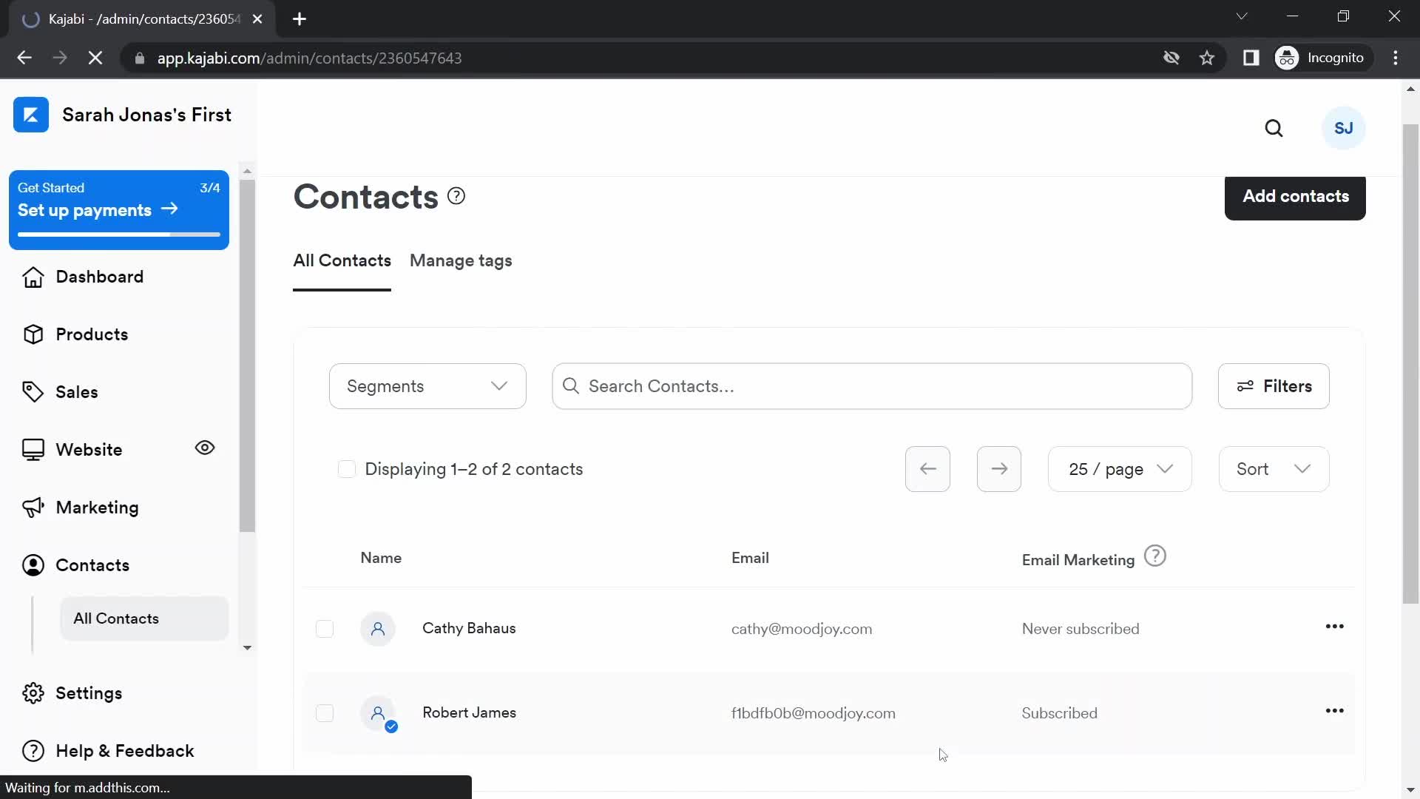
Task: Switch to Manage tags tab
Action: 460,261
